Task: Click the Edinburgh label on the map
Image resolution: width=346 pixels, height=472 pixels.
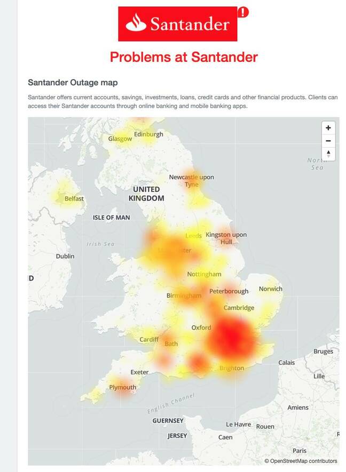Action: [148, 134]
